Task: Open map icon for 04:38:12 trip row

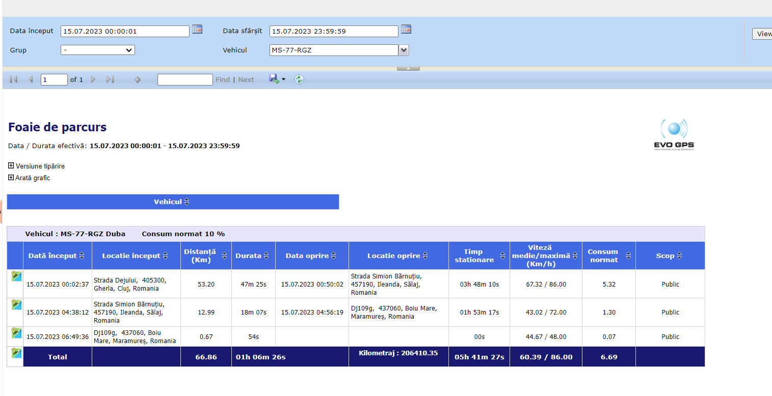Action: click(x=17, y=305)
